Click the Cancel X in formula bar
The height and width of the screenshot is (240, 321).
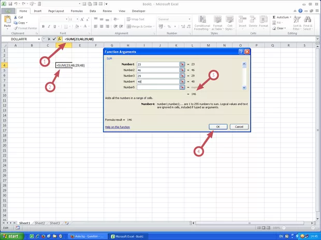(x=48, y=39)
